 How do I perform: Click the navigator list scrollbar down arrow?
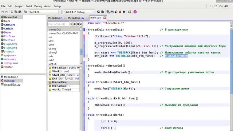(81, 64)
